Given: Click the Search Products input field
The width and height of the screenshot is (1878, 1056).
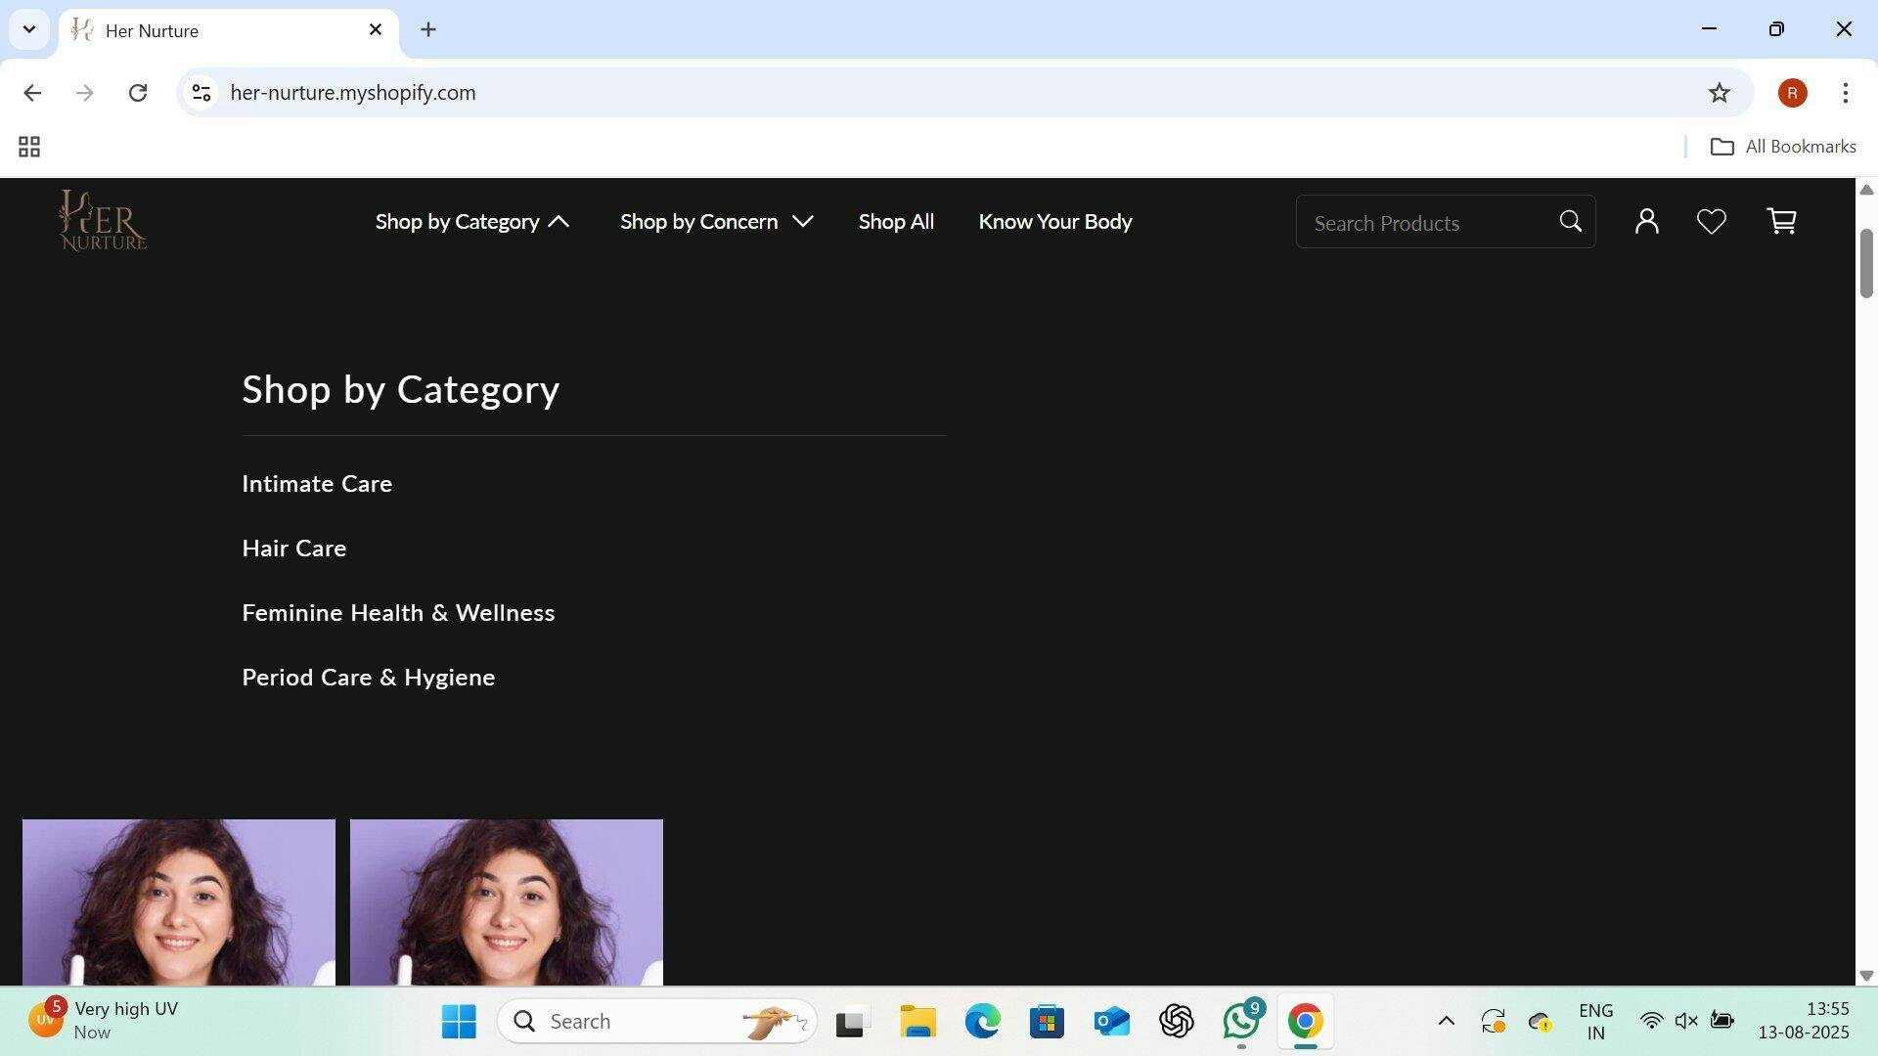Looking at the screenshot, I should 1423,223.
